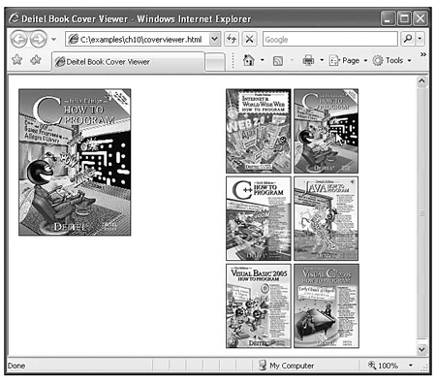The height and width of the screenshot is (383, 436).
Task: Click the Add to Favorites star icon
Action: [36, 60]
